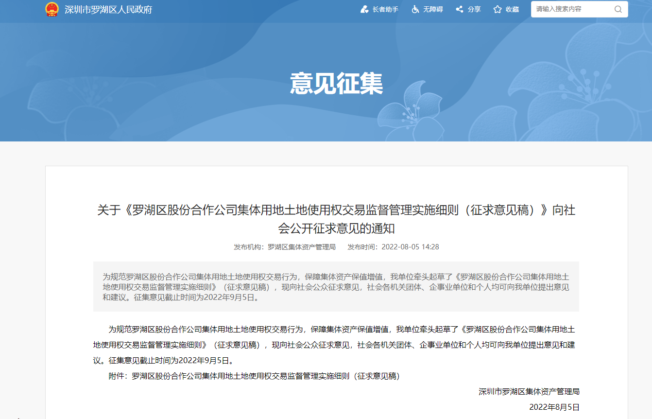Click the 无障碍 wheelchair icon
Screen dimensions: 652x419
click(415, 9)
